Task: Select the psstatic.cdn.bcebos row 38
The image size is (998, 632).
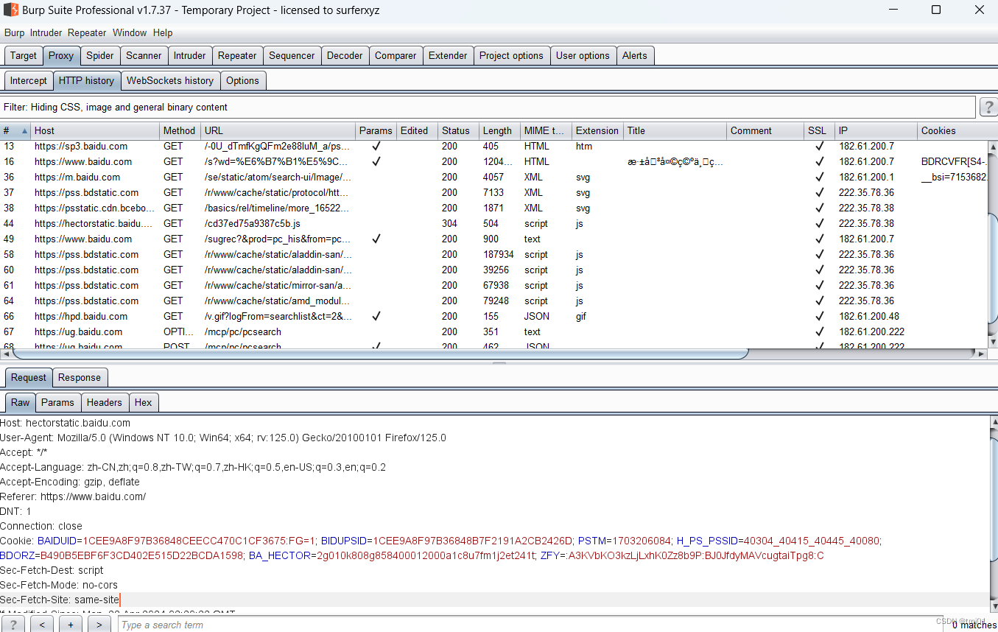Action: click(x=493, y=208)
